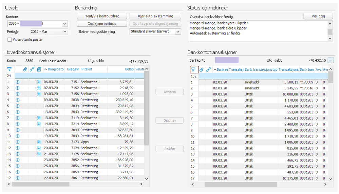This screenshot has width=339, height=194.
Task: Click the Vis logg button
Action: (318, 16)
